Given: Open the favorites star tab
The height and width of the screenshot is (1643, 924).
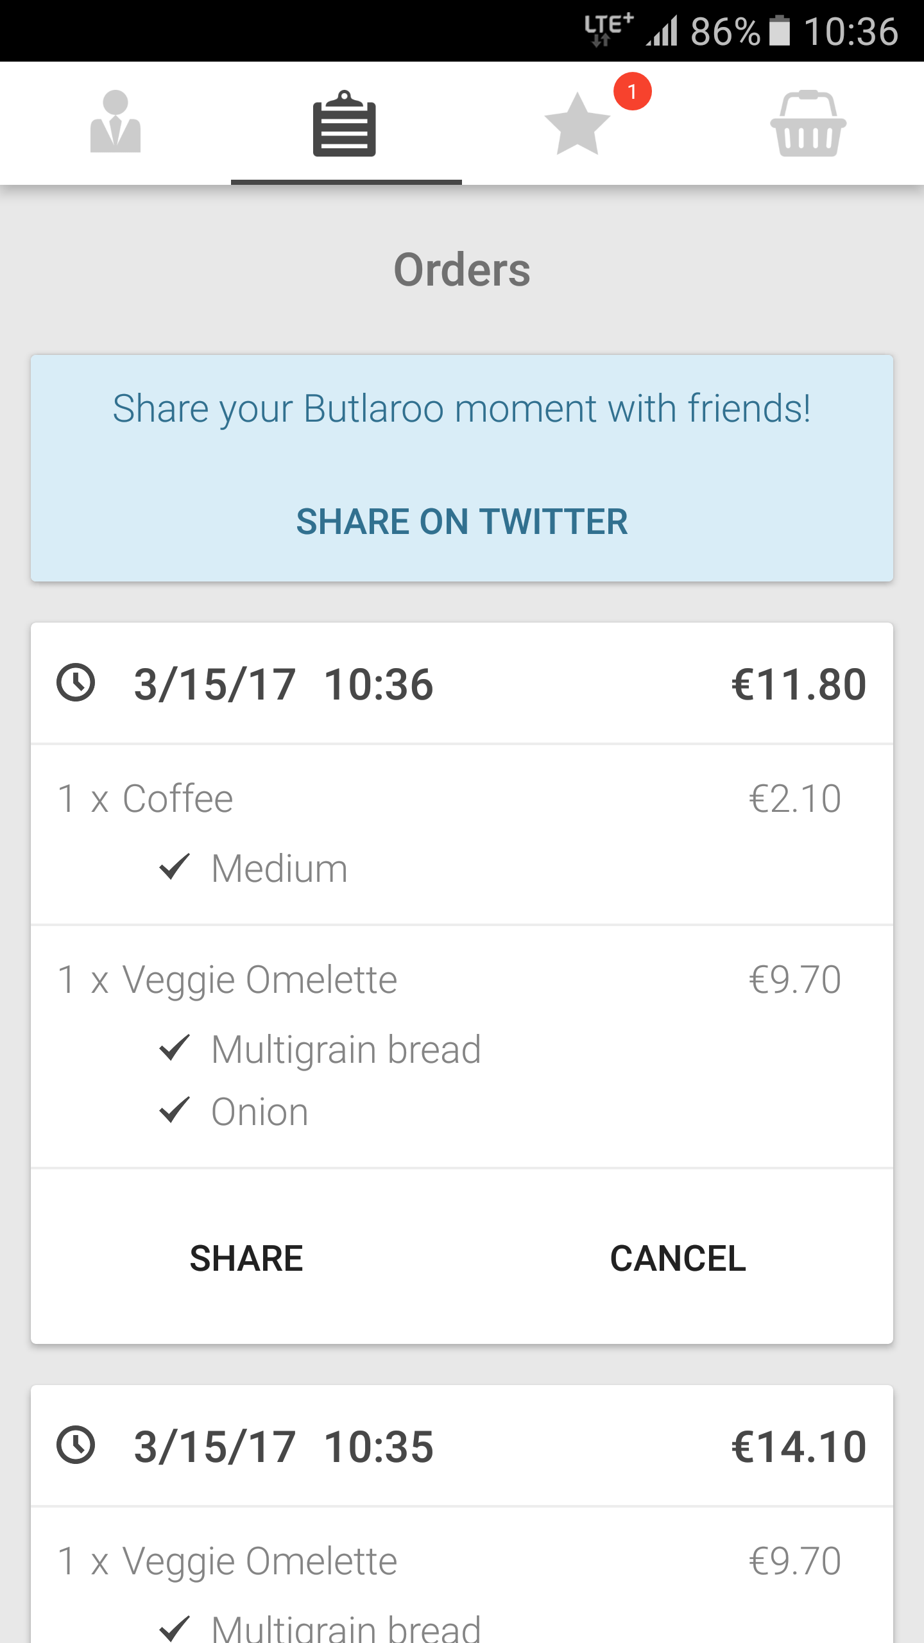Looking at the screenshot, I should [577, 125].
